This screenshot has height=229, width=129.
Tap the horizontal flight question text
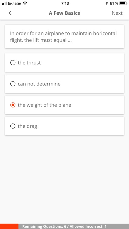63,37
